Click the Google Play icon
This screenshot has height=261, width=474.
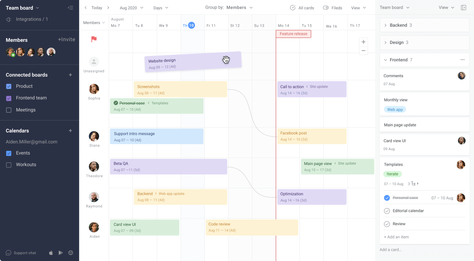(61, 253)
